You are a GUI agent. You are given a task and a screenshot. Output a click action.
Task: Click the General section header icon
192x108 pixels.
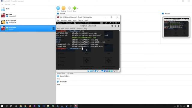(58, 14)
